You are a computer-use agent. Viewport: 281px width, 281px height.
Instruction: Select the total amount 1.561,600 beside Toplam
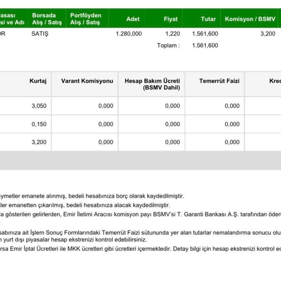pos(205,45)
